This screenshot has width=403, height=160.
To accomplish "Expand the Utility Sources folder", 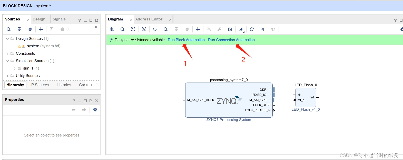I will tap(7, 76).
